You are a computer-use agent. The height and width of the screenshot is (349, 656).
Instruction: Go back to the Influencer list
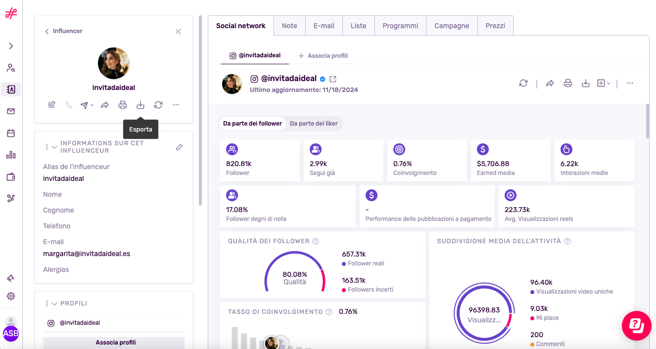point(63,31)
